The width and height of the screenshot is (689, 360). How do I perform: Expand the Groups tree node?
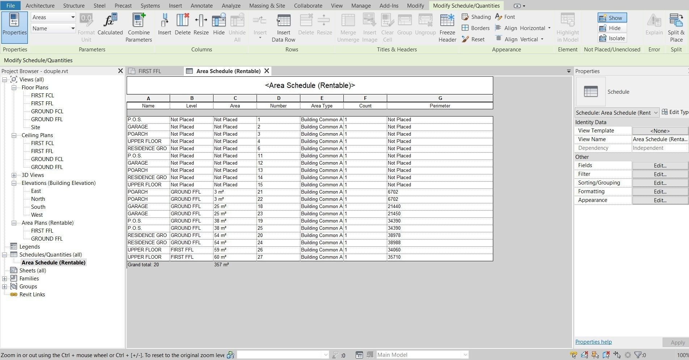[4, 287]
